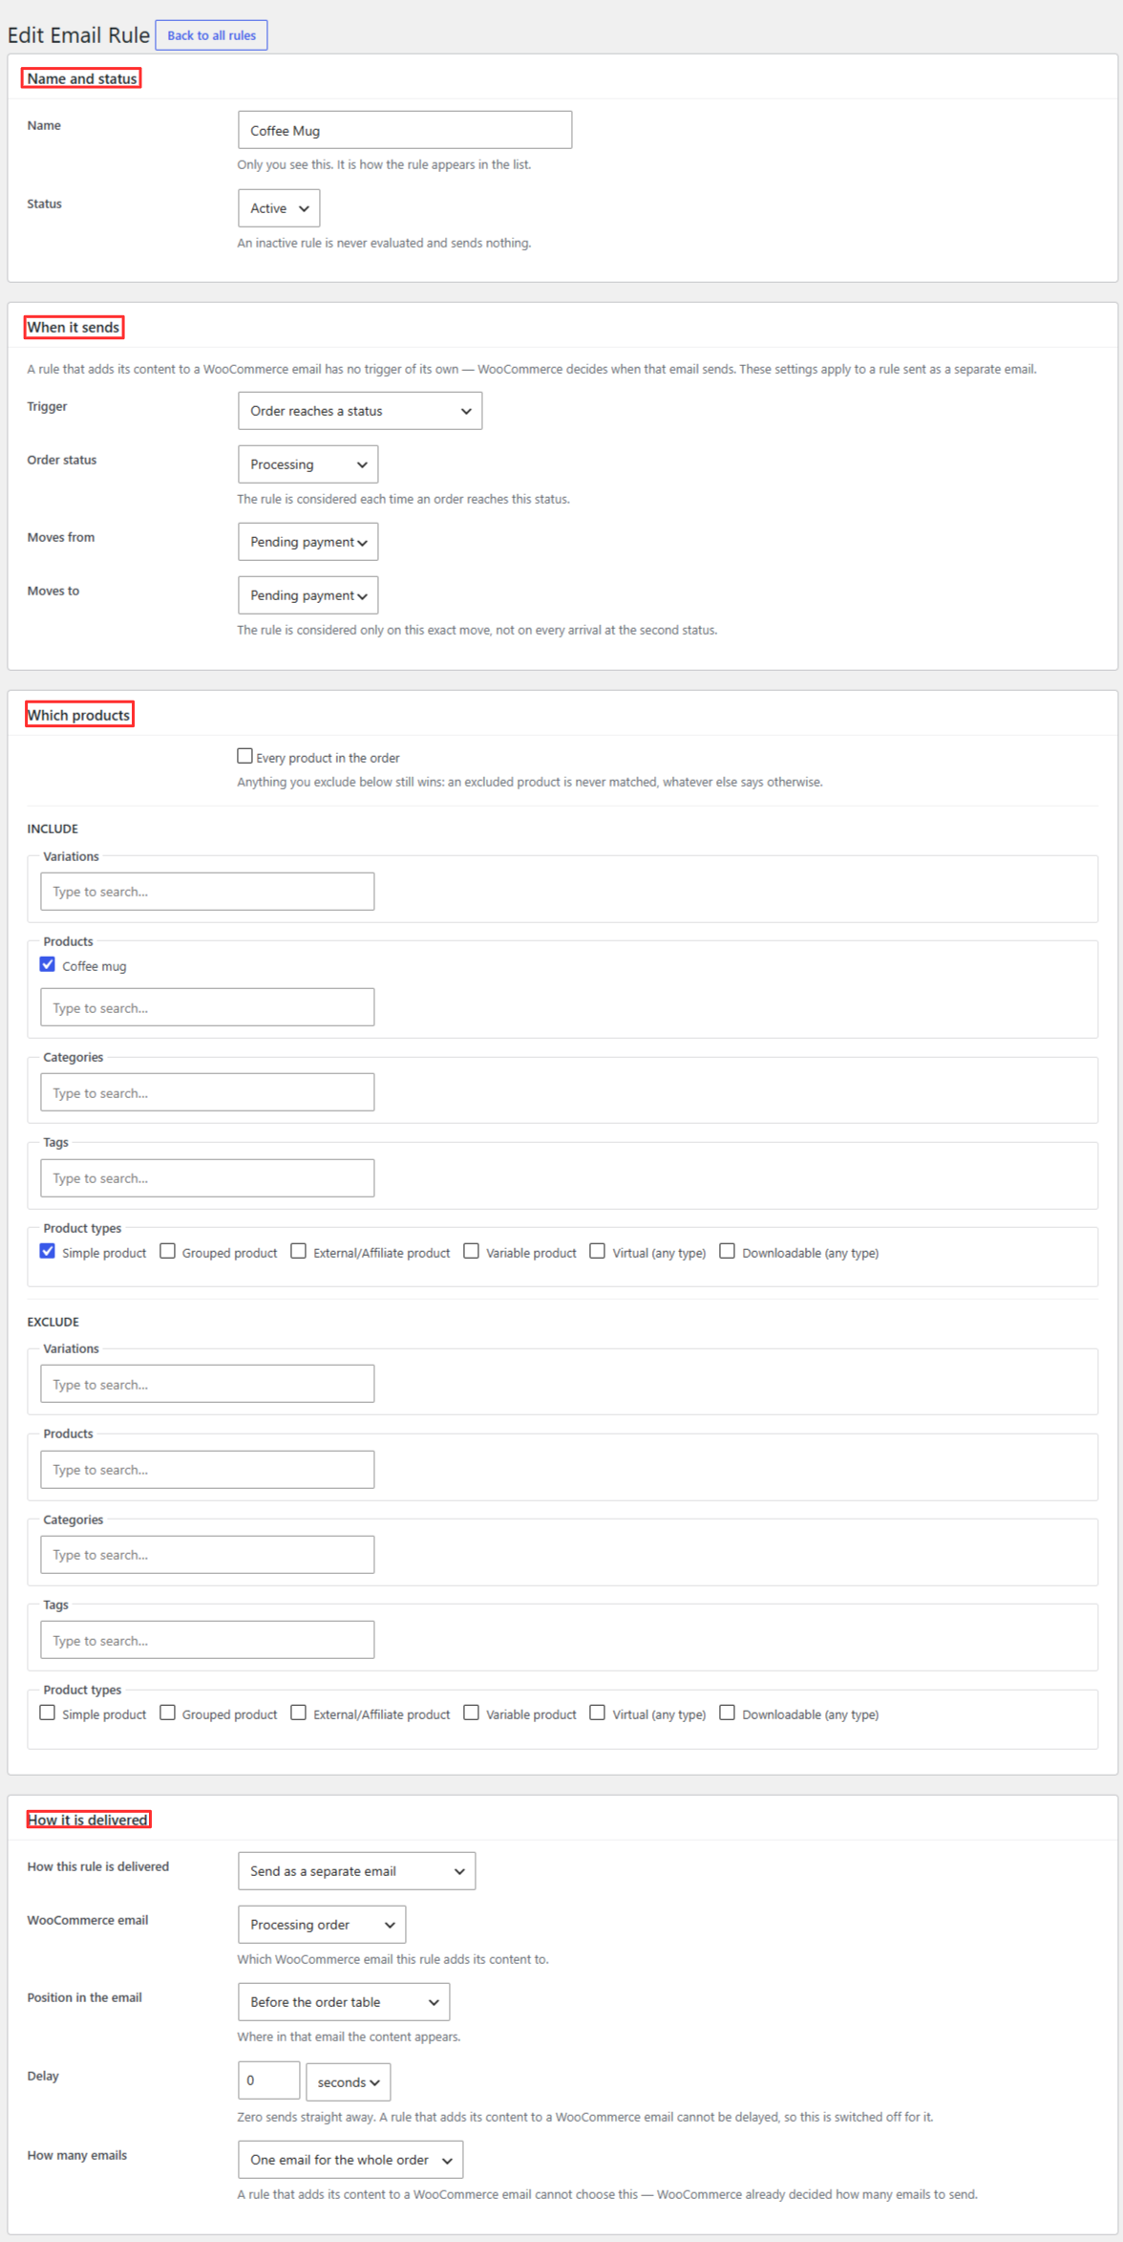Click the Name and status section heading
Image resolution: width=1123 pixels, height=2242 pixels.
82,78
